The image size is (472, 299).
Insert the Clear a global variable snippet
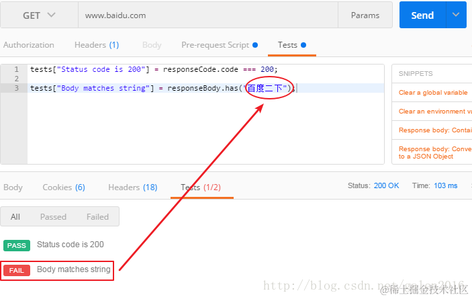pos(433,93)
